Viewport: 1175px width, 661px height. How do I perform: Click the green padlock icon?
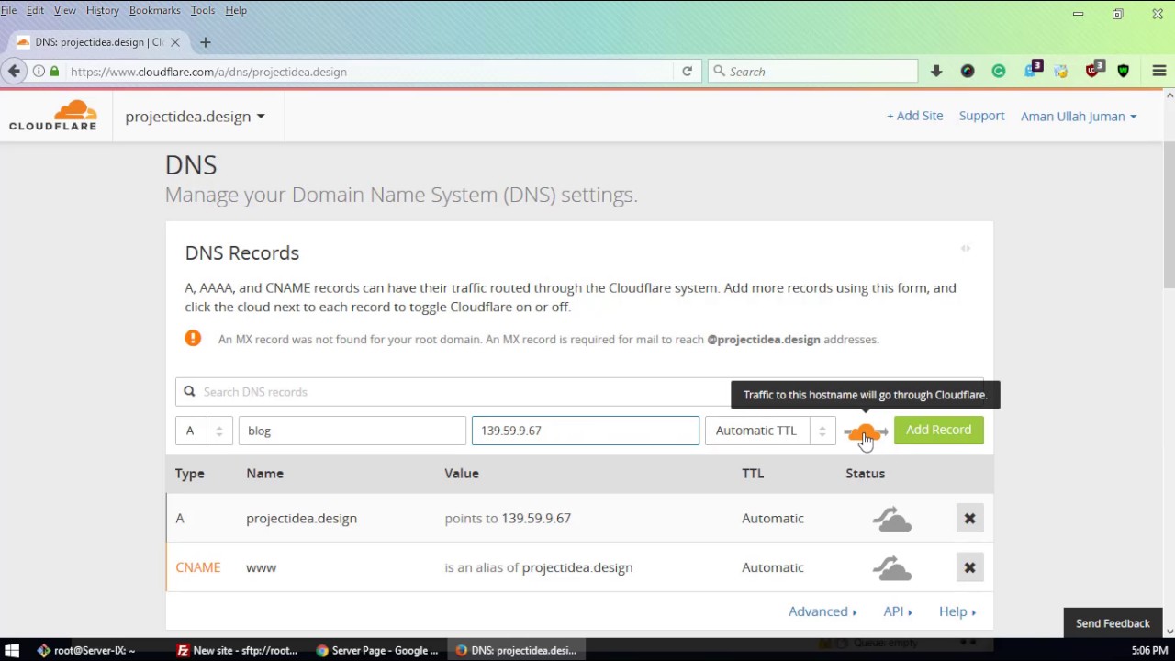[x=54, y=72]
